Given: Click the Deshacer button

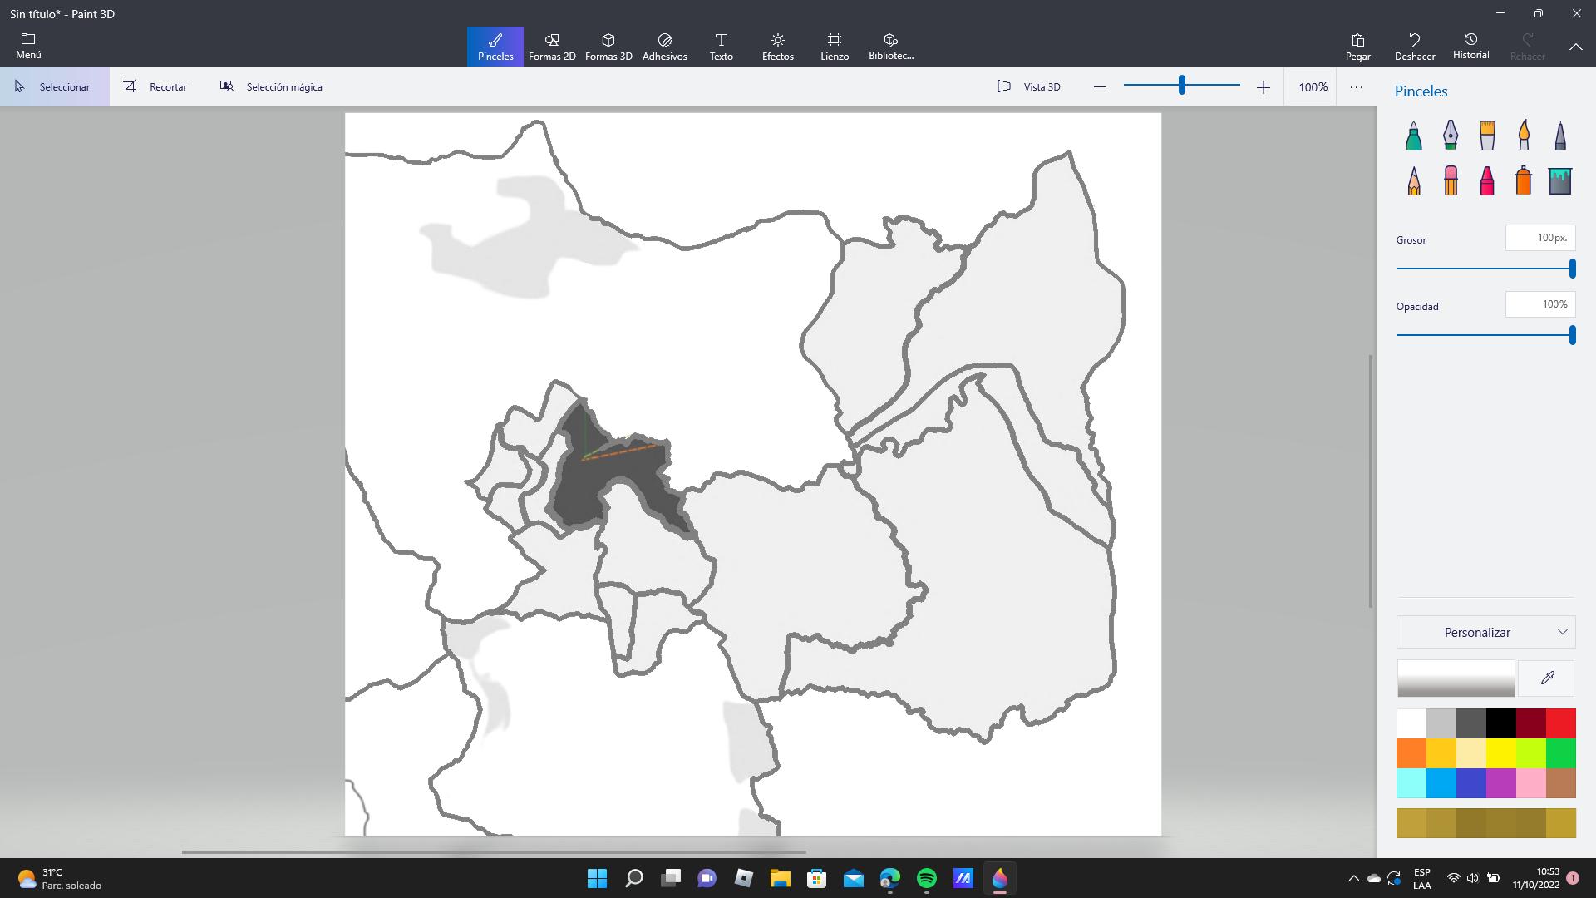Looking at the screenshot, I should (1414, 47).
